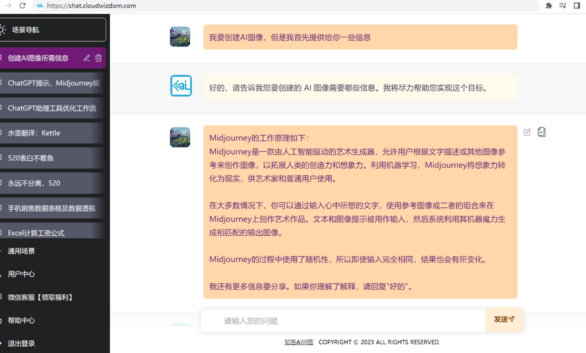Open the 手机销售数据表格及数据透视 chat
This screenshot has height=353, width=586.
pyautogui.click(x=52, y=208)
